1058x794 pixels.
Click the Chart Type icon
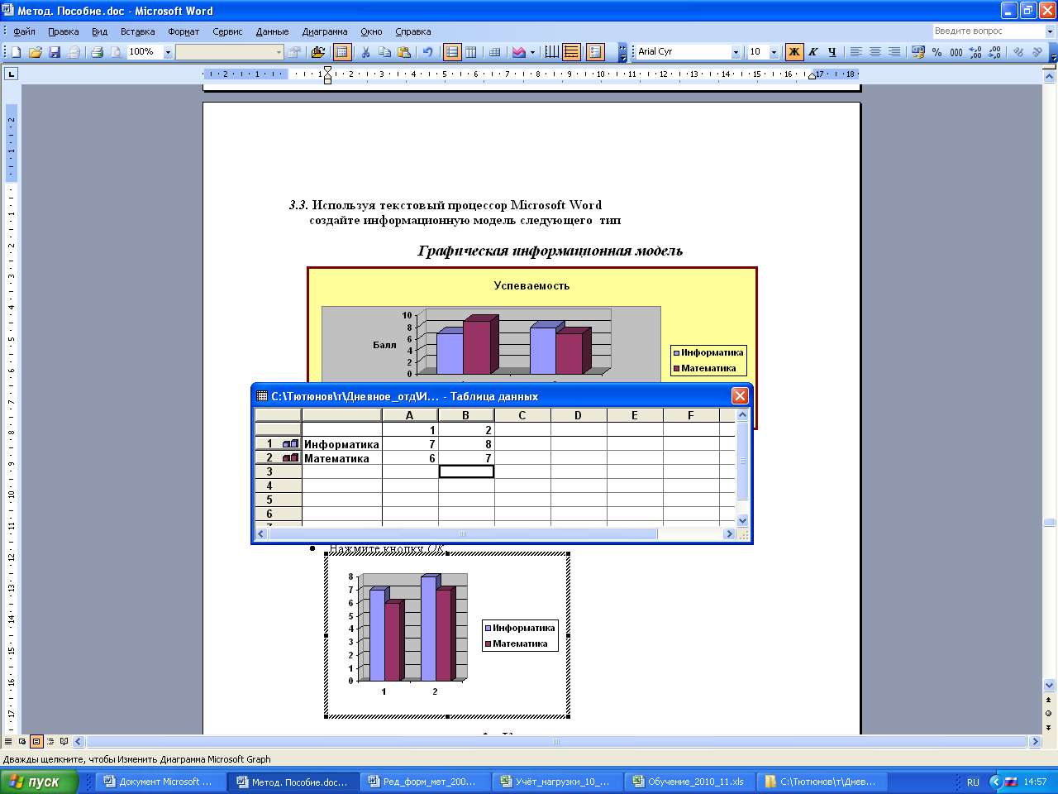518,52
